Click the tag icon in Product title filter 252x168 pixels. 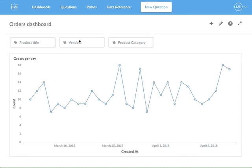16,42
